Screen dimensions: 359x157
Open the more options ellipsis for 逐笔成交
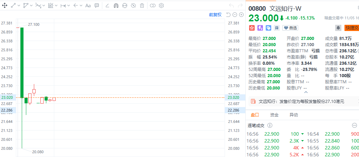[x=355, y=125]
